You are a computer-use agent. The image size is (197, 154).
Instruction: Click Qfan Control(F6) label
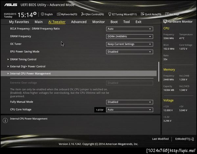pos(95,14)
